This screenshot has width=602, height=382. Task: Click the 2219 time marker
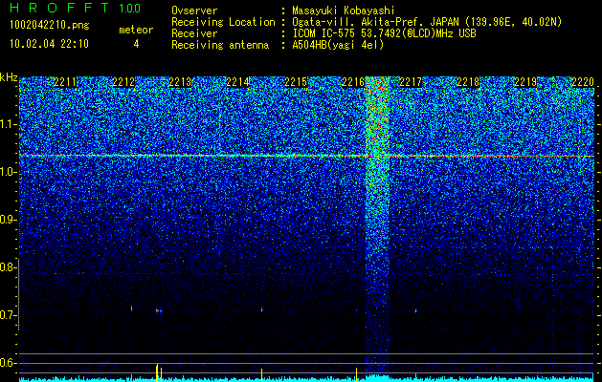[525, 82]
